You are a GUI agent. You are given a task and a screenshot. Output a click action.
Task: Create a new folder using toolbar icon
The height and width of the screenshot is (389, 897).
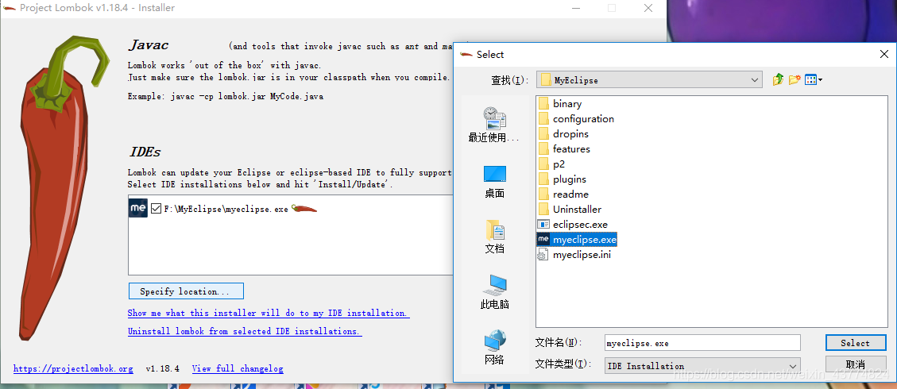[x=794, y=80]
